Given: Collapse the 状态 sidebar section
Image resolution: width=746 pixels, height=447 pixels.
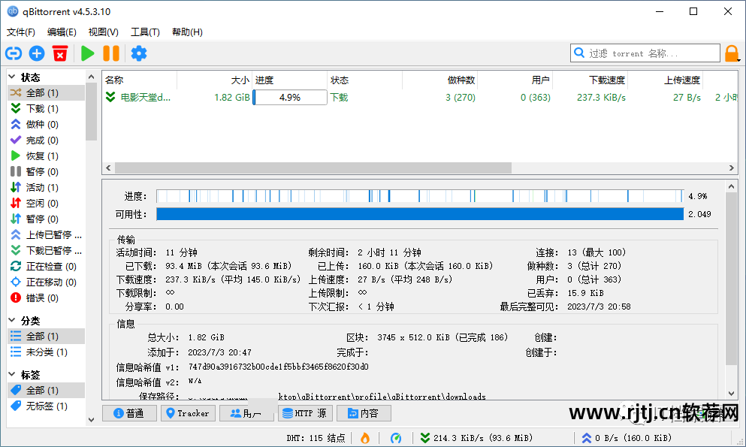Looking at the screenshot, I should tap(13, 76).
